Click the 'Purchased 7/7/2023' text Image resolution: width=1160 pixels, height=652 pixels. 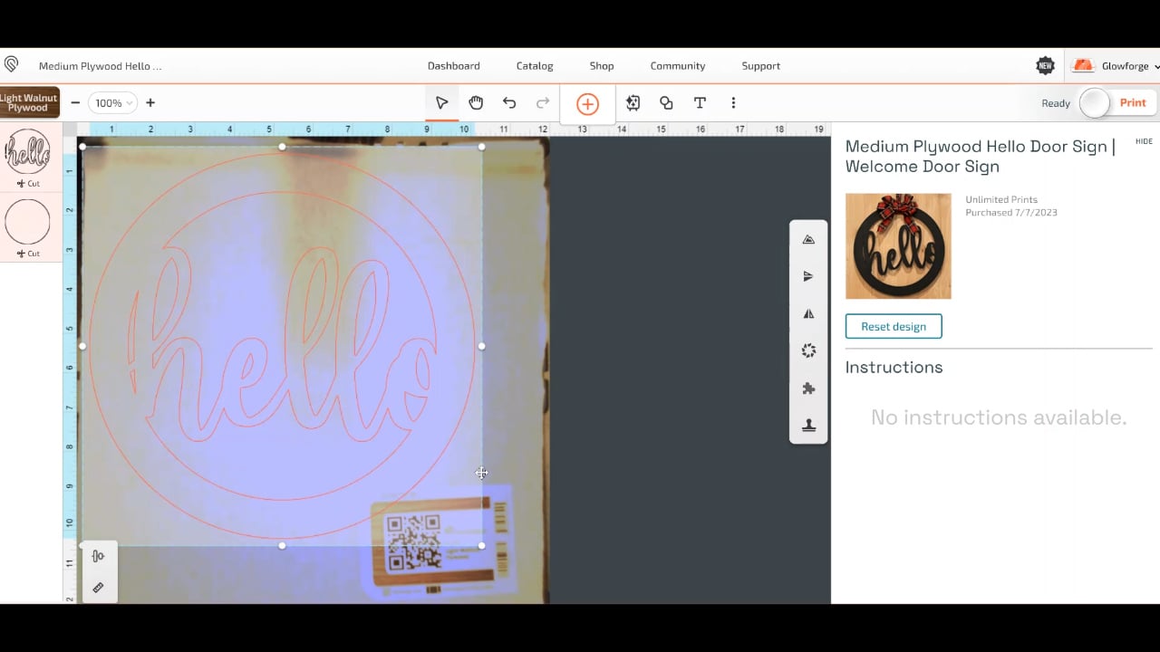(1011, 213)
